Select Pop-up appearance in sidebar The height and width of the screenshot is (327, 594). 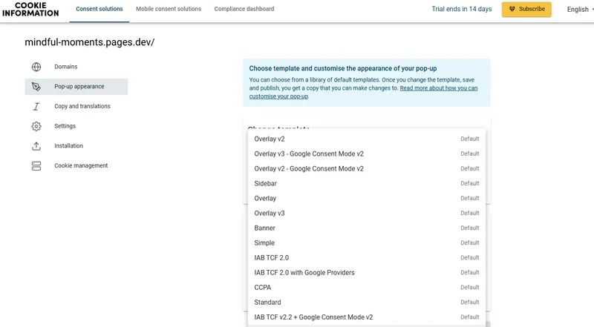pos(76,87)
